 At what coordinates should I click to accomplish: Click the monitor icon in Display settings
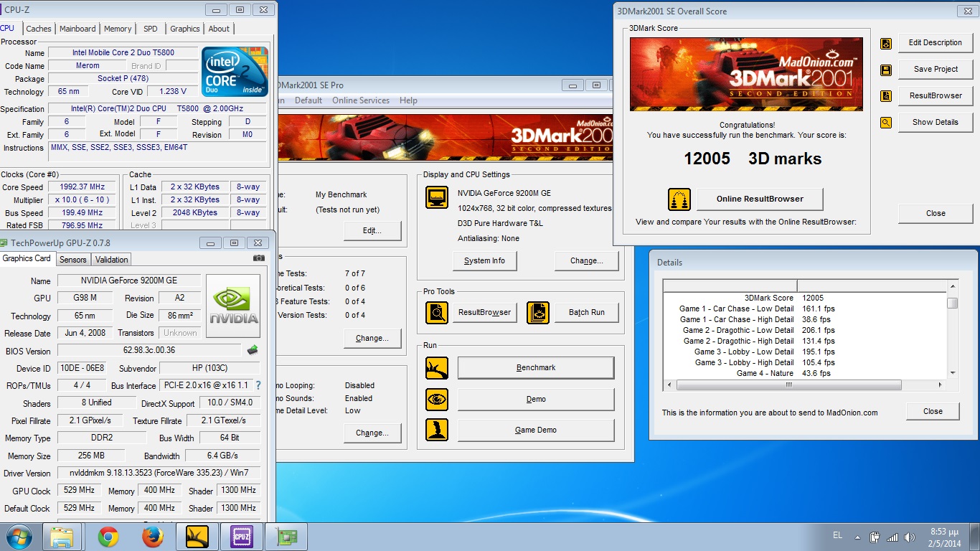pyautogui.click(x=437, y=197)
